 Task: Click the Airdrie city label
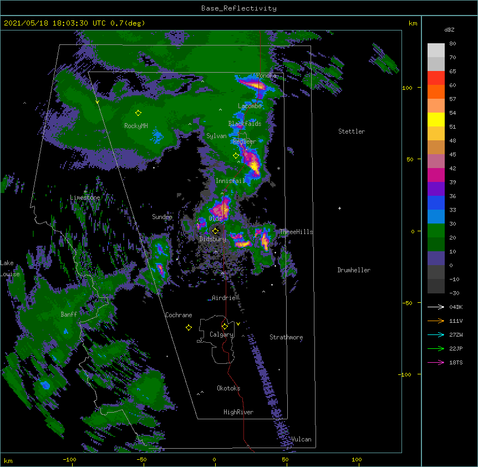coord(223,298)
